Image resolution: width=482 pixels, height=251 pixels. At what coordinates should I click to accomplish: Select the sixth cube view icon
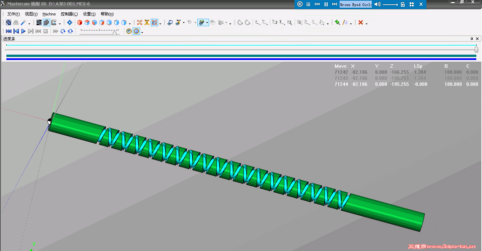coord(117,22)
